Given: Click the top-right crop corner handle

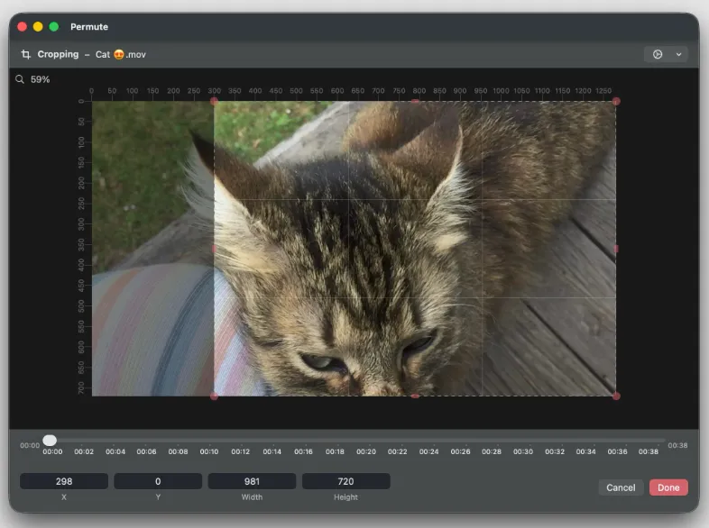Looking at the screenshot, I should [x=616, y=101].
